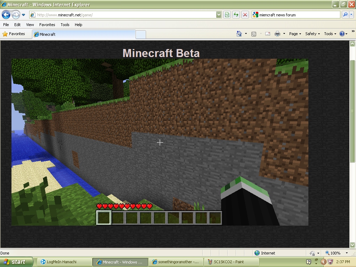Screen dimensions: 356x267
Task: Expand the command bar overflow chevron
Action: (353, 31)
